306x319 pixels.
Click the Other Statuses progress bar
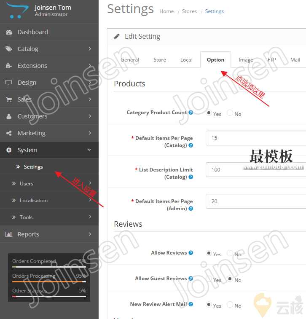click(49, 296)
